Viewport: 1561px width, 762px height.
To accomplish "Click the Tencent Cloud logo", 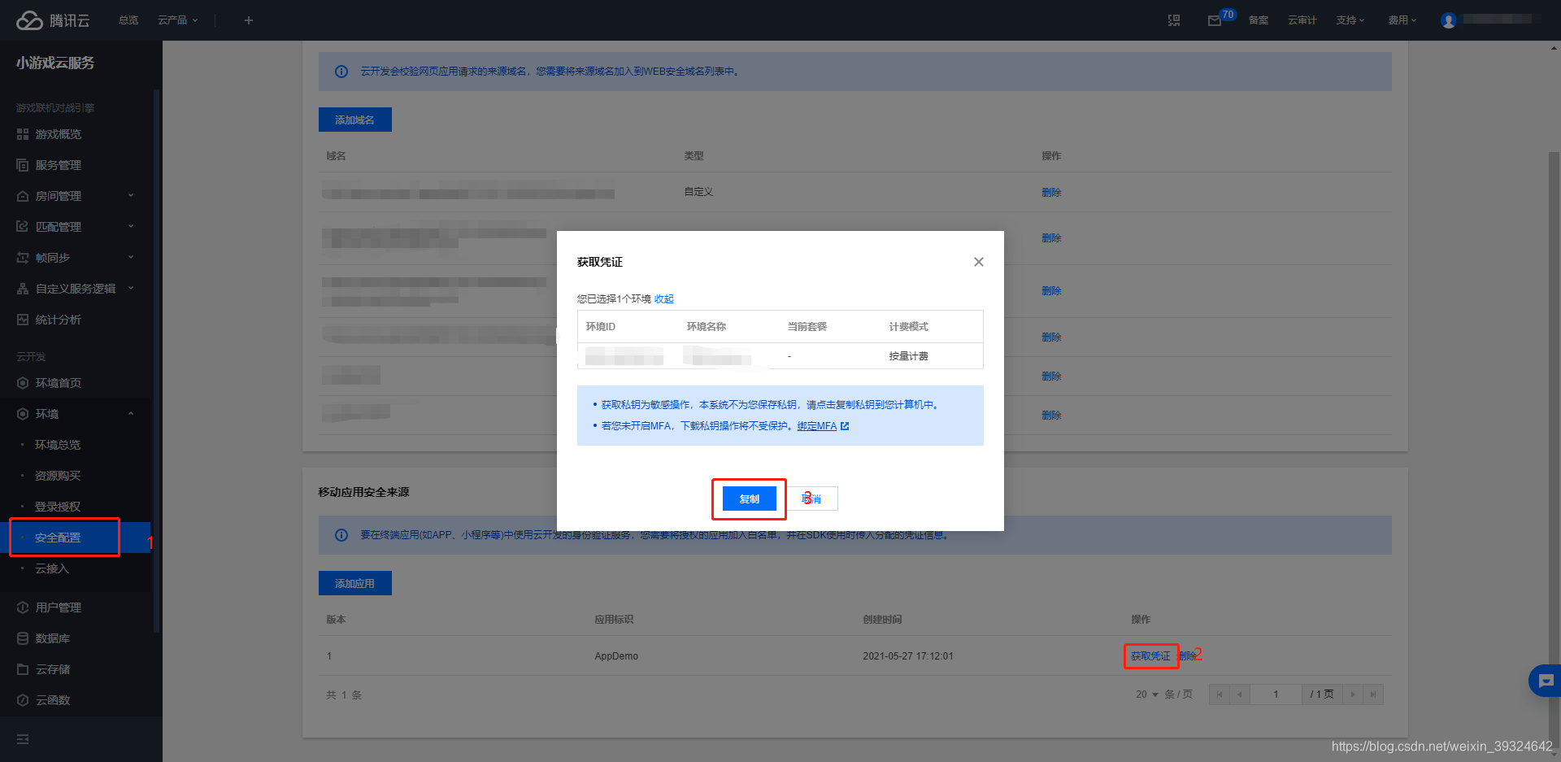I will pyautogui.click(x=53, y=20).
